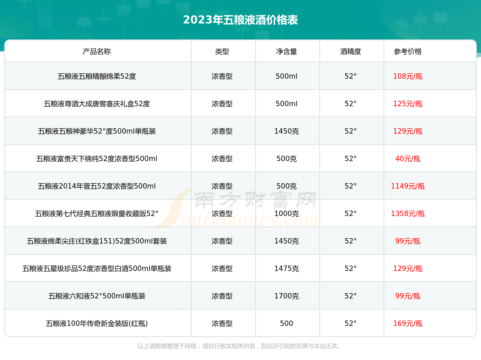Click product 五粮液第七代经典五粮液限量收藏版52°
Viewport: 481px width, 360px height.
[97, 214]
